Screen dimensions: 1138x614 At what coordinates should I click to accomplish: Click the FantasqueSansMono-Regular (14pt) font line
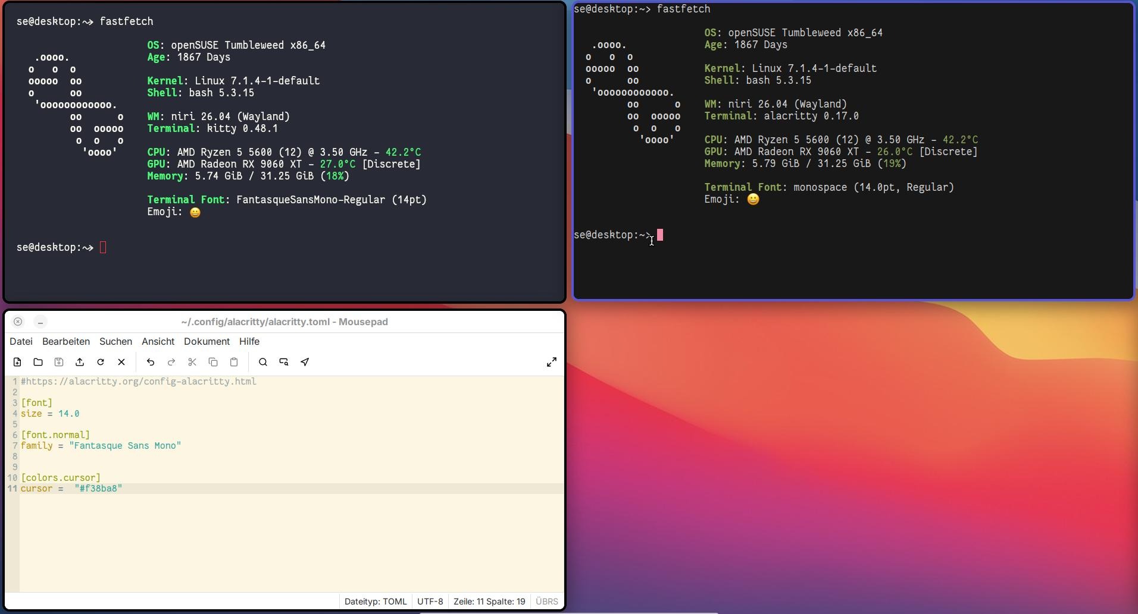click(287, 200)
